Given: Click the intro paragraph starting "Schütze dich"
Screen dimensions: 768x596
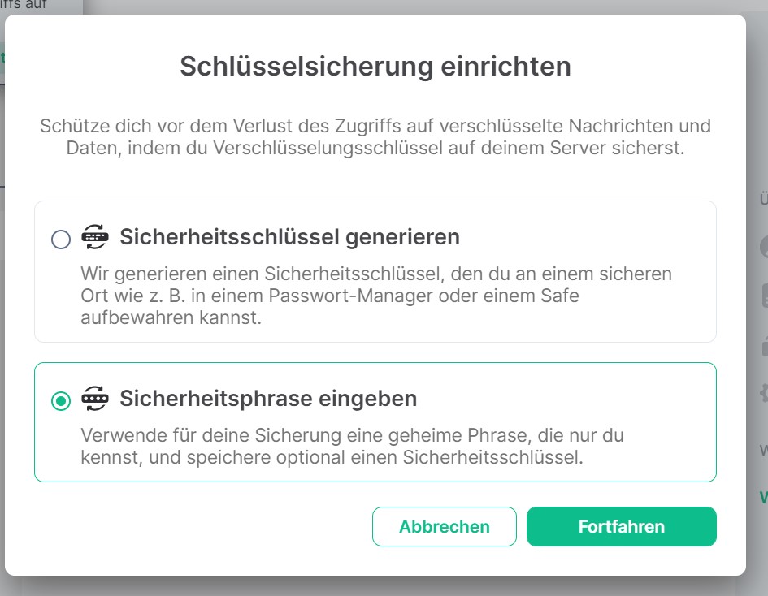Looking at the screenshot, I should (x=375, y=138).
